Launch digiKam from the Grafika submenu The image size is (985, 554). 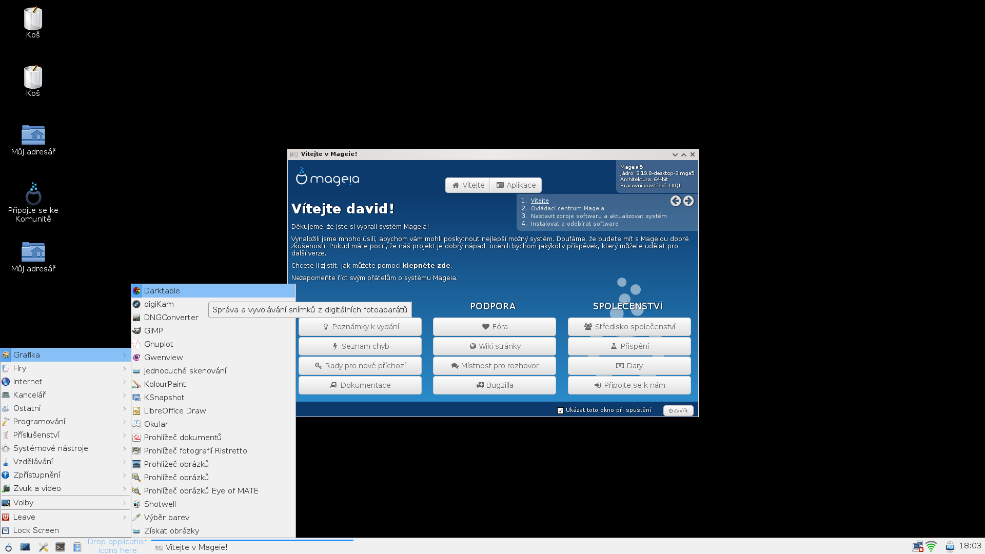click(213, 304)
